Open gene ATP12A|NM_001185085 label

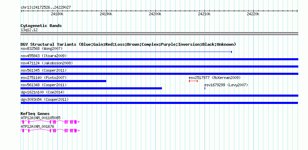click(x=40, y=118)
